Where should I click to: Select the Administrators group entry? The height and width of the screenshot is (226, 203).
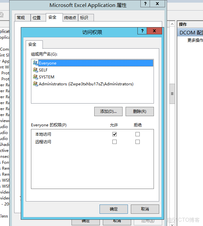[x=92, y=84]
